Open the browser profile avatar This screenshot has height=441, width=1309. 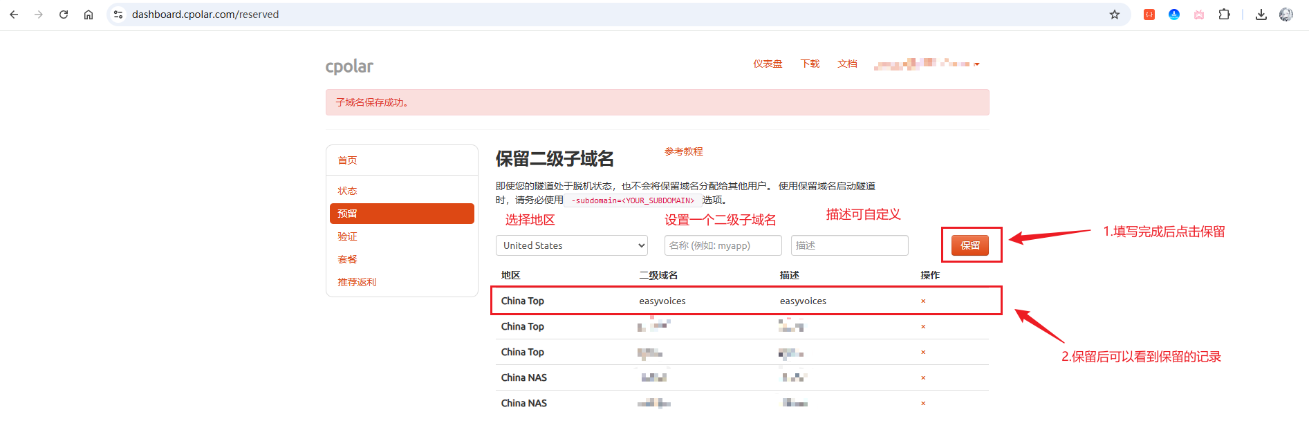[x=1285, y=15]
